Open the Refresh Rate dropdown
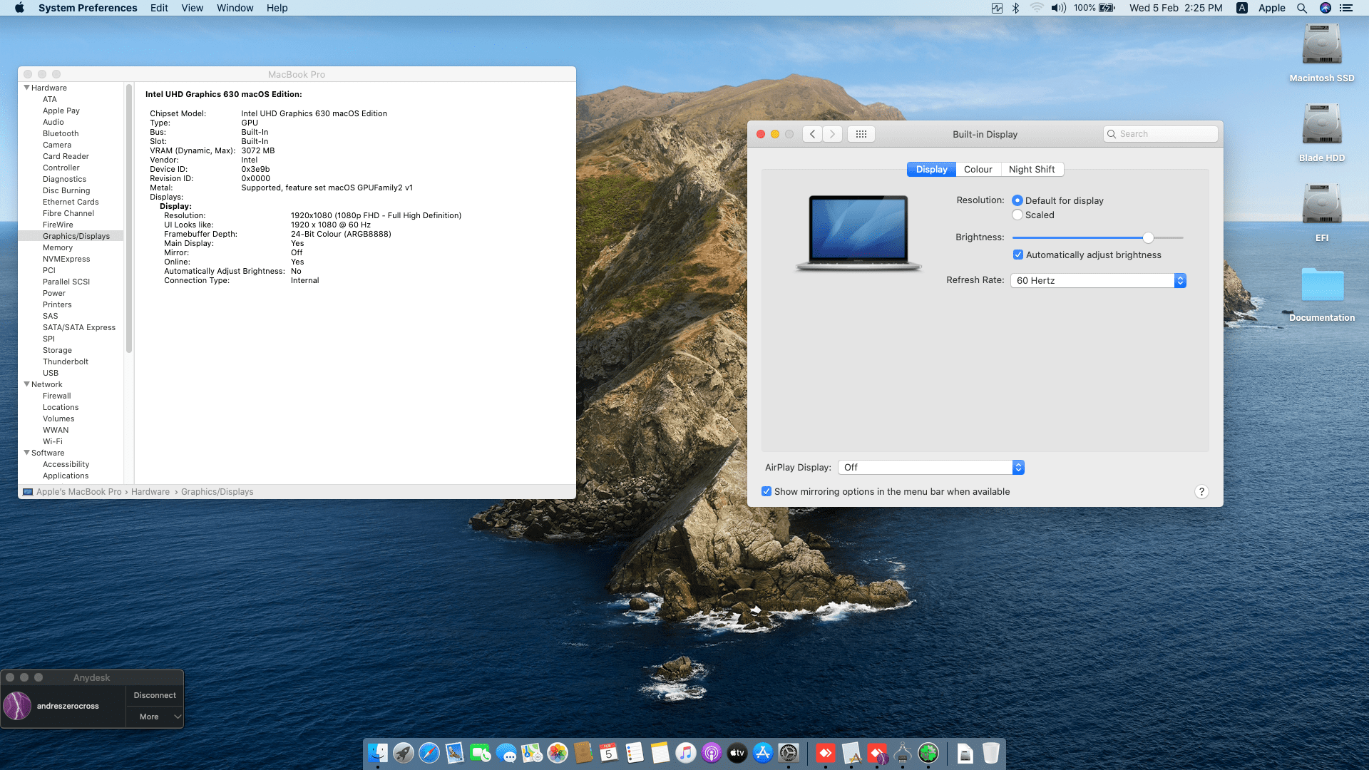This screenshot has height=770, width=1369. pos(1098,281)
